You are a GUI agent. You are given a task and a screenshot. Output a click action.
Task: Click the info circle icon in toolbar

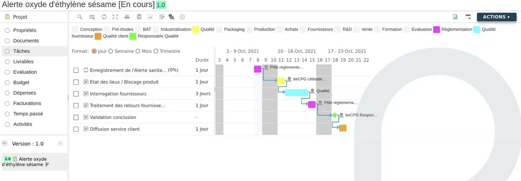[182, 17]
